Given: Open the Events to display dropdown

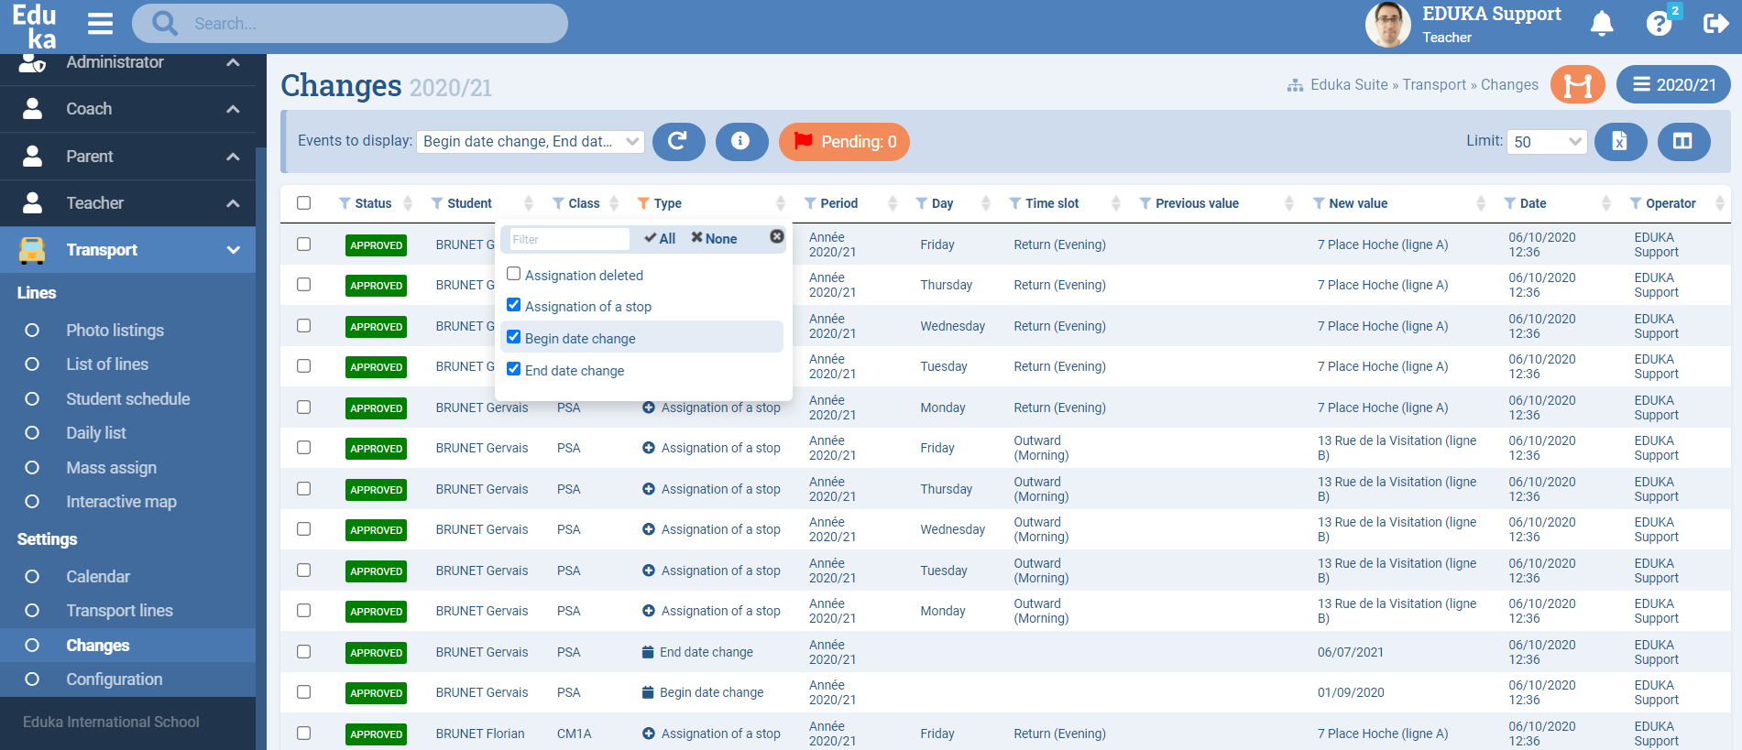Looking at the screenshot, I should pyautogui.click(x=531, y=141).
